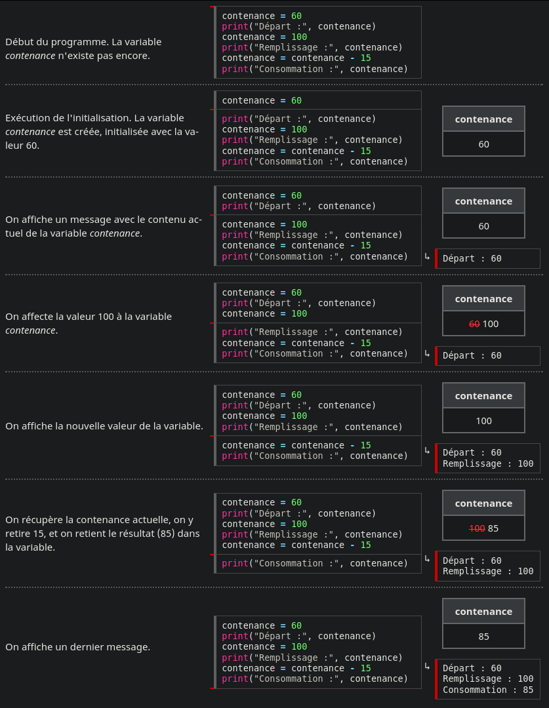
Task: Select the text "Exécution de l'initialisation"
Action: coord(68,118)
